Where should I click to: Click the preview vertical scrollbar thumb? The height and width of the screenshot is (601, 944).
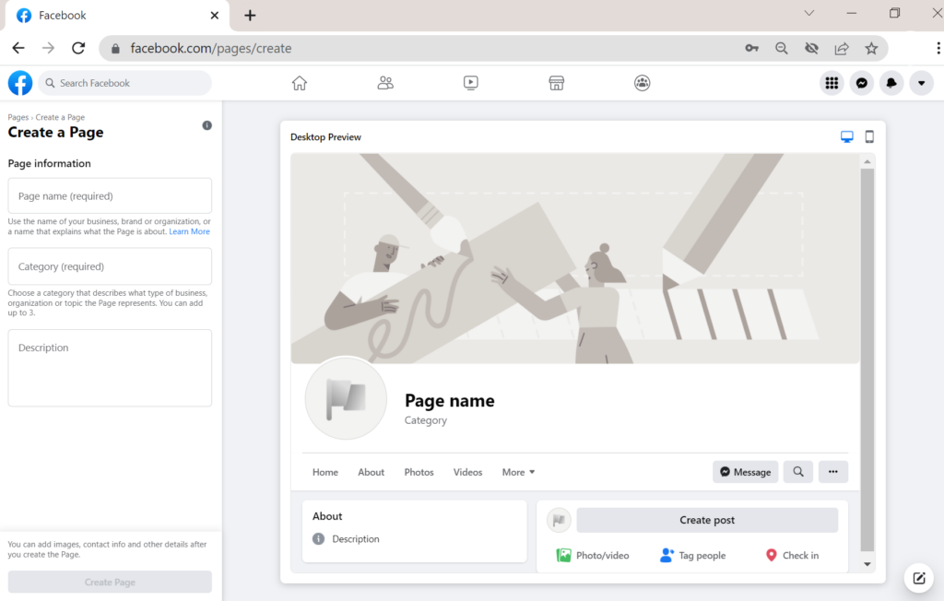tap(867, 359)
